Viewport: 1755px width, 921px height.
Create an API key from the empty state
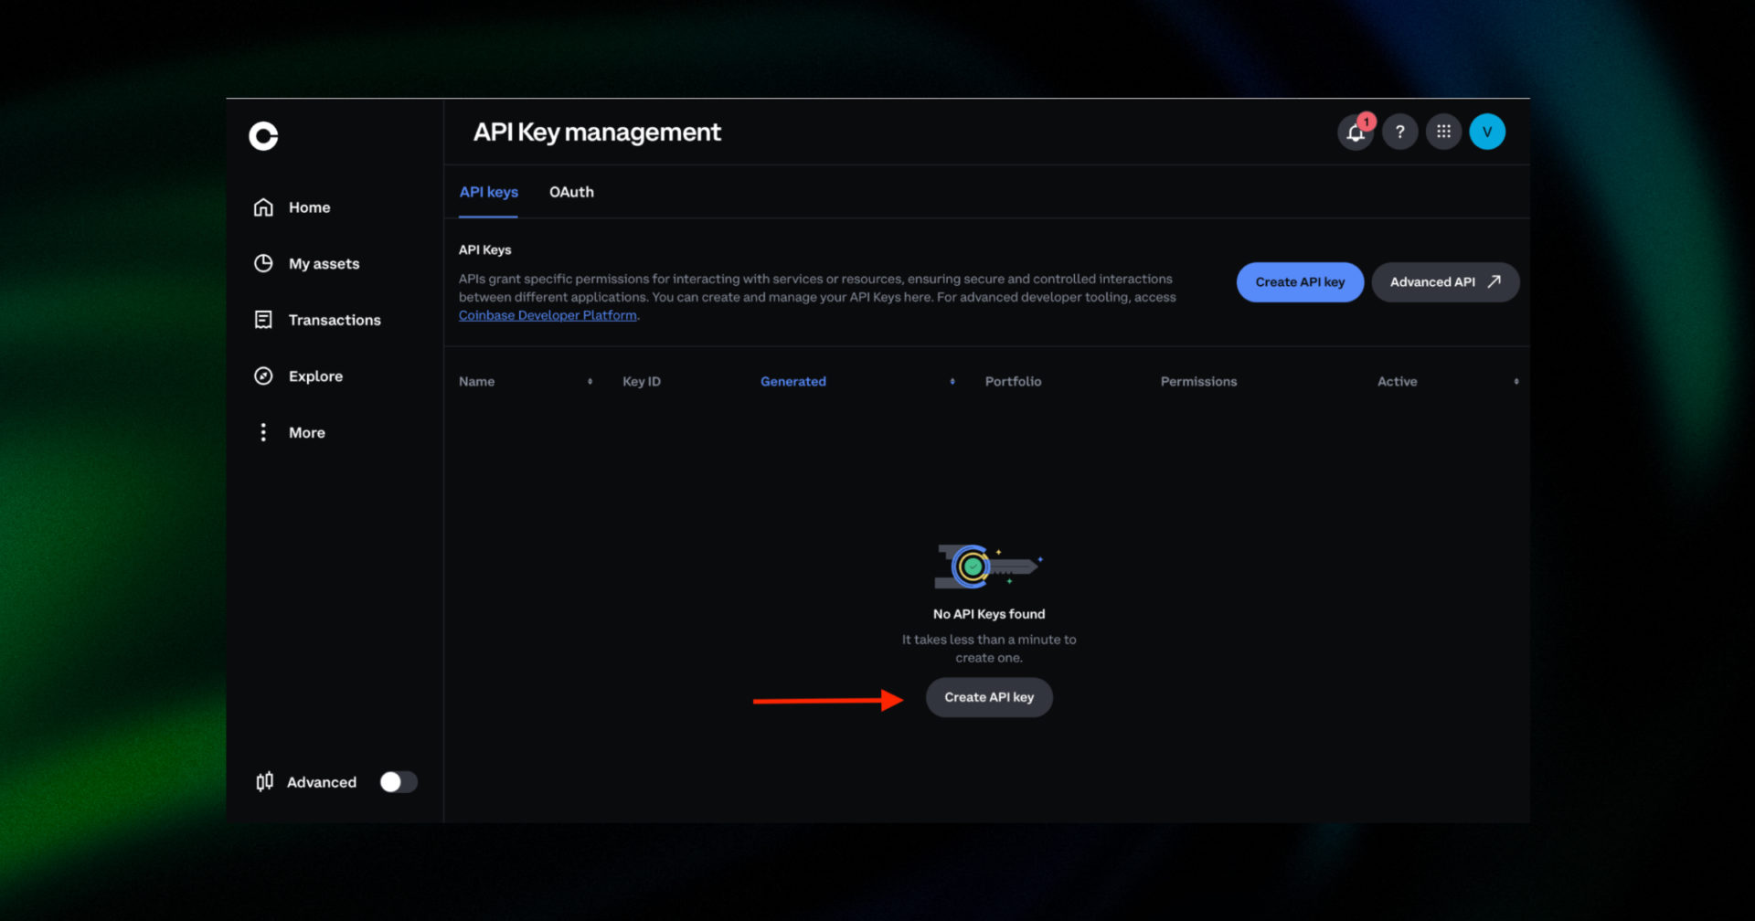tap(988, 697)
